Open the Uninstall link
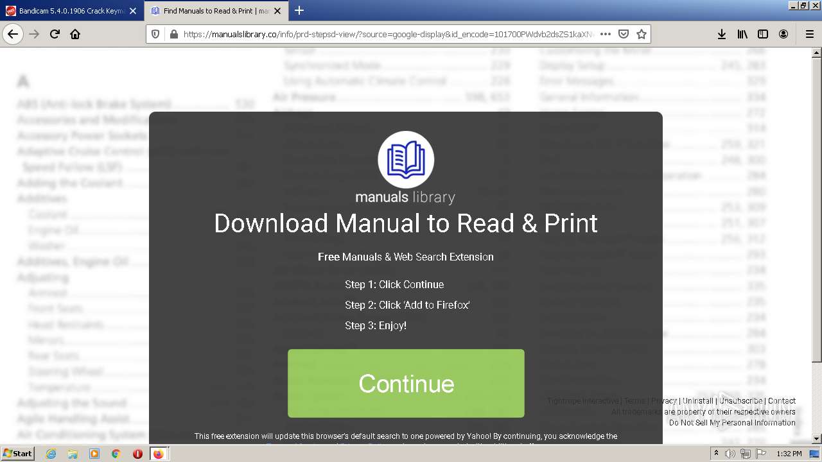Screen dimensions: 822x462 click(698, 401)
